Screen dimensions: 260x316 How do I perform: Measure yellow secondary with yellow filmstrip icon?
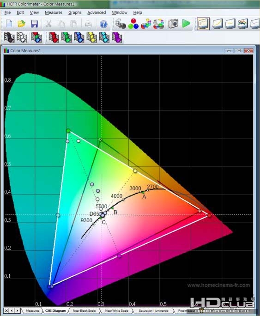pyautogui.click(x=91, y=37)
